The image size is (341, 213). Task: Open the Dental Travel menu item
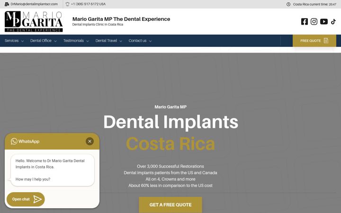click(x=106, y=41)
